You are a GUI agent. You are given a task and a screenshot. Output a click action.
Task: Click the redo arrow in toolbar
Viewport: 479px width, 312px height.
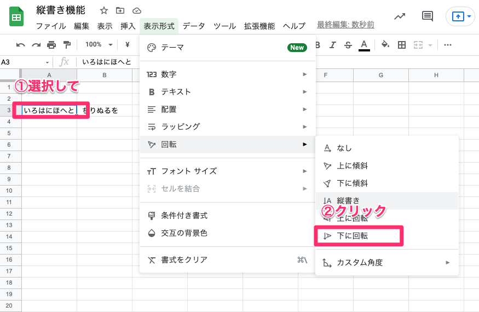pyautogui.click(x=36, y=45)
